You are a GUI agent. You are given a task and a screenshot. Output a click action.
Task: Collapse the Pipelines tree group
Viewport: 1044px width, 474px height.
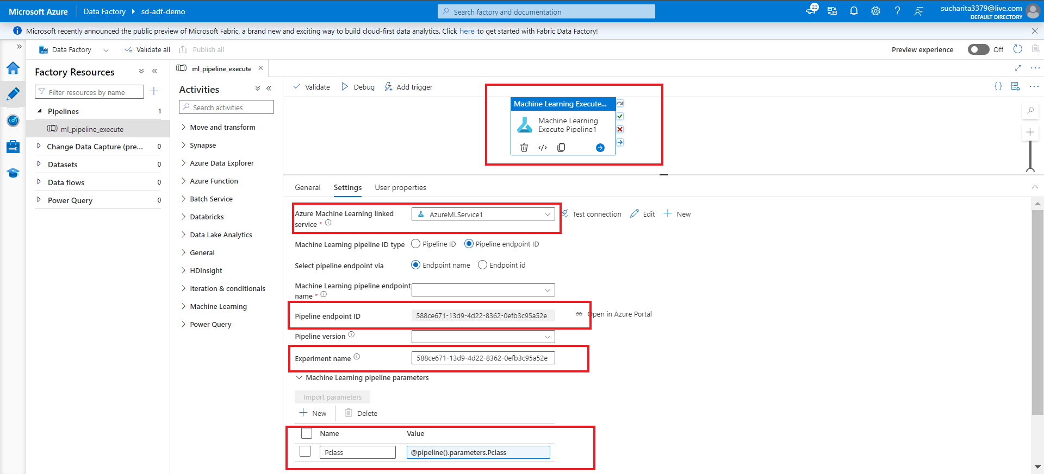pos(40,111)
